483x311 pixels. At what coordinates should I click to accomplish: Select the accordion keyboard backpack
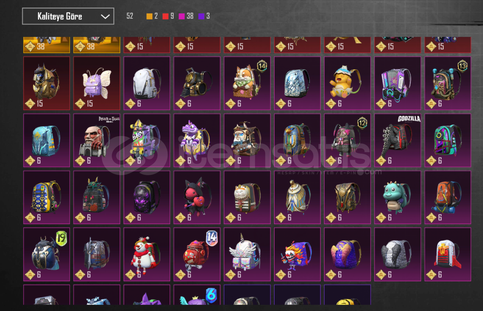pos(397,83)
